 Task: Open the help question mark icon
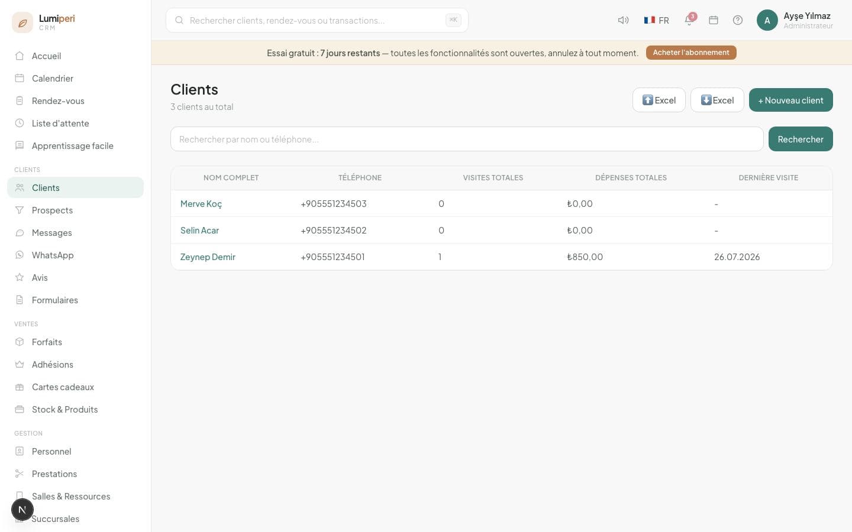click(738, 20)
